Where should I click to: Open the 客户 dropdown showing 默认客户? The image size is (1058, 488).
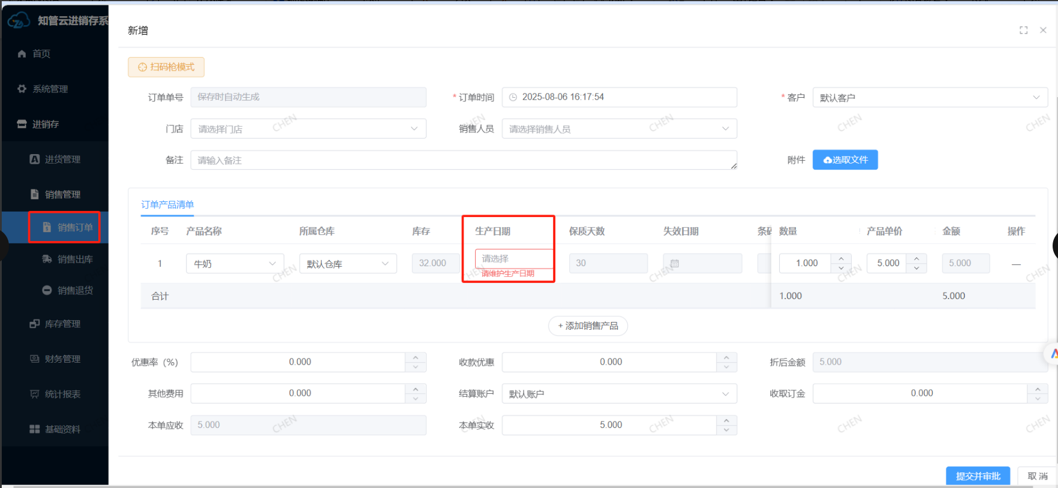[x=929, y=98]
